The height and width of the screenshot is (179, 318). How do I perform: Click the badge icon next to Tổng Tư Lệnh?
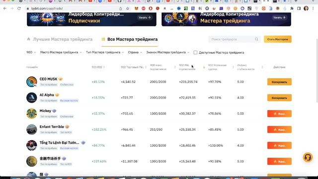click(83, 143)
